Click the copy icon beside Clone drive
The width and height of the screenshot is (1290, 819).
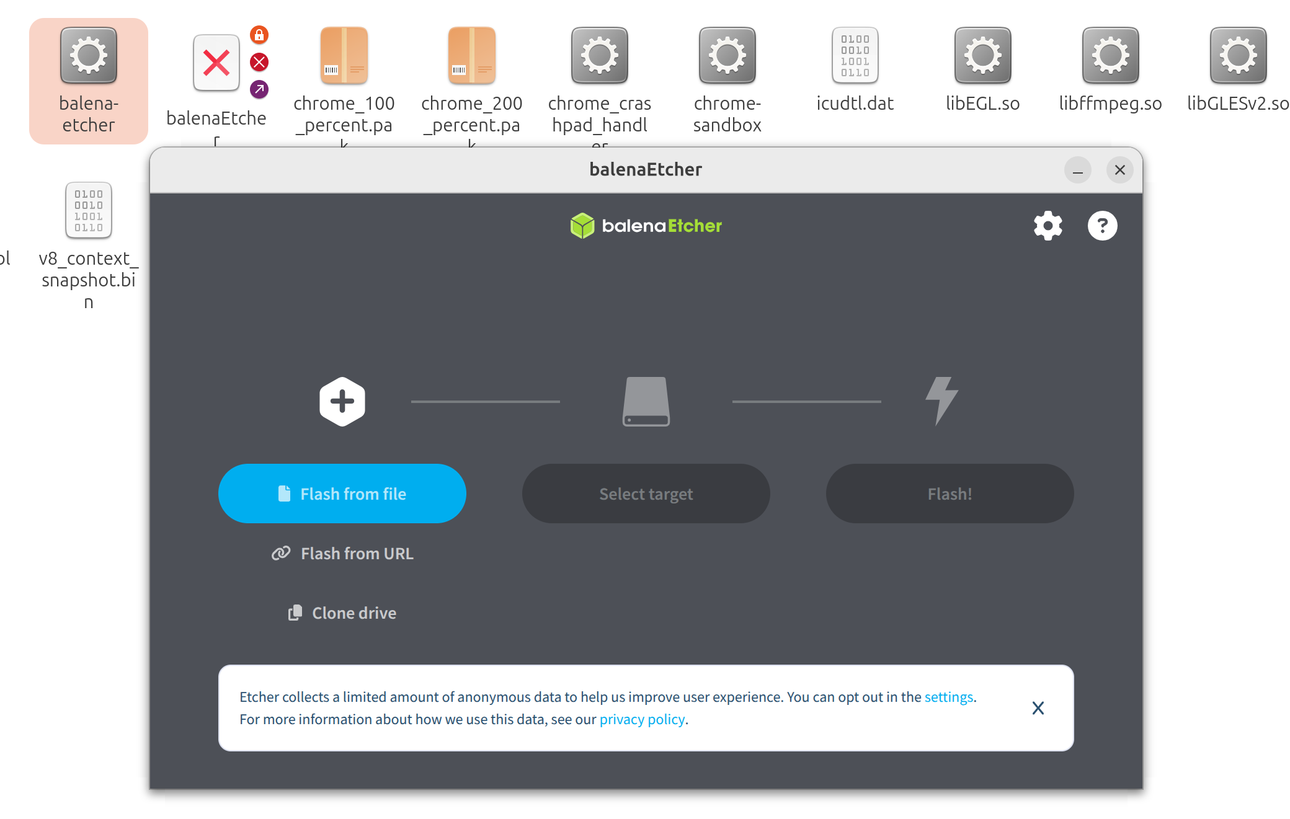click(295, 613)
